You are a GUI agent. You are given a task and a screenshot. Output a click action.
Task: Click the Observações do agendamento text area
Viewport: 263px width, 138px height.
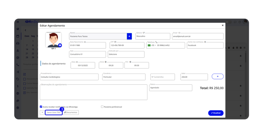click(93, 92)
